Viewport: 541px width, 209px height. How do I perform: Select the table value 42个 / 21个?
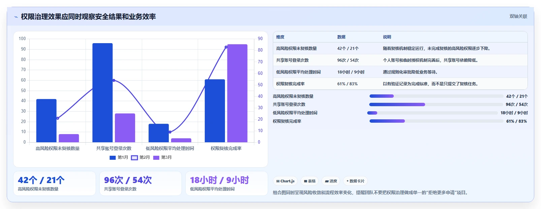pyautogui.click(x=348, y=49)
